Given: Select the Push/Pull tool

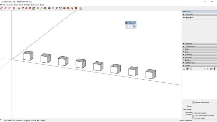Looking at the screenshot, I should pos(19,8).
